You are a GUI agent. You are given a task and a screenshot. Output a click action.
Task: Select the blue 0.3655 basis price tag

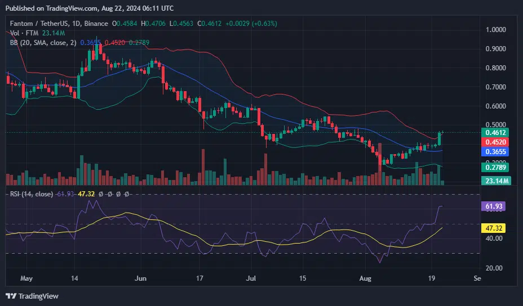click(497, 152)
